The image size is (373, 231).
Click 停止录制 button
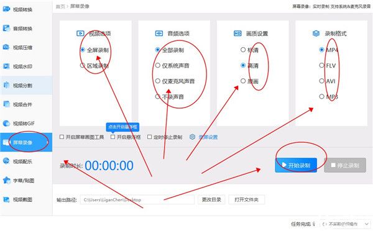[x=345, y=165]
